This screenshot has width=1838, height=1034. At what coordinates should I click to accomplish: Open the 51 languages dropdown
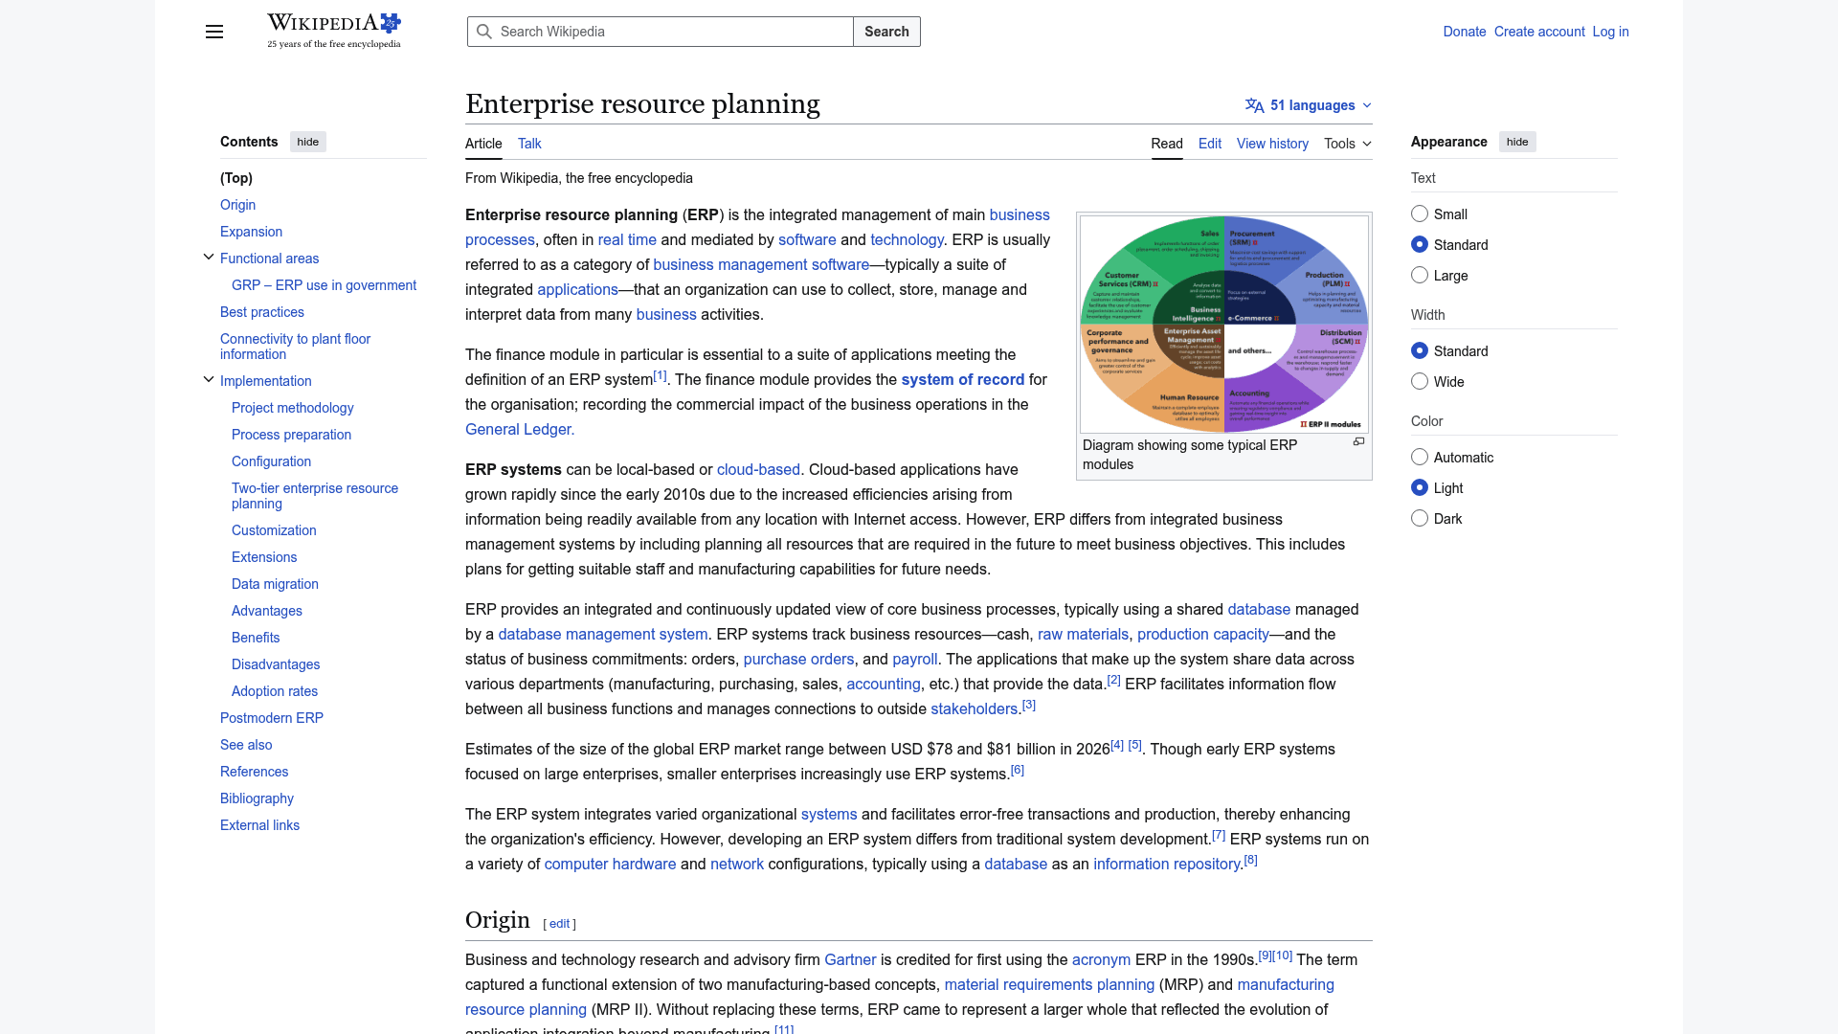pos(1309,105)
